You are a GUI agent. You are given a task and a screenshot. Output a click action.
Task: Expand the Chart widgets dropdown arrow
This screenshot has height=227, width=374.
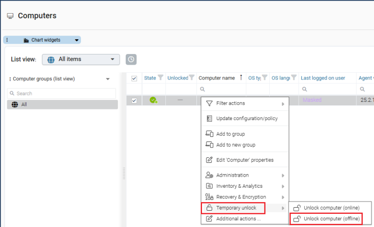coord(76,40)
